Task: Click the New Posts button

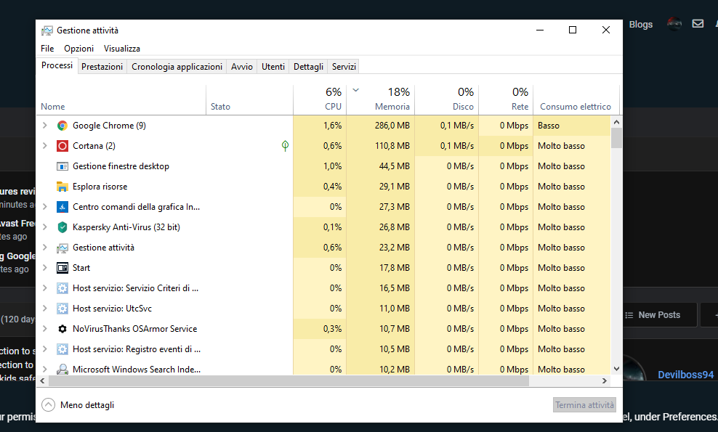Action: click(x=652, y=315)
